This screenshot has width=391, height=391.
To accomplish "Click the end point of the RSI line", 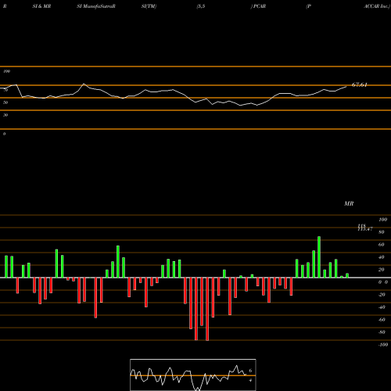I will click(x=346, y=86).
